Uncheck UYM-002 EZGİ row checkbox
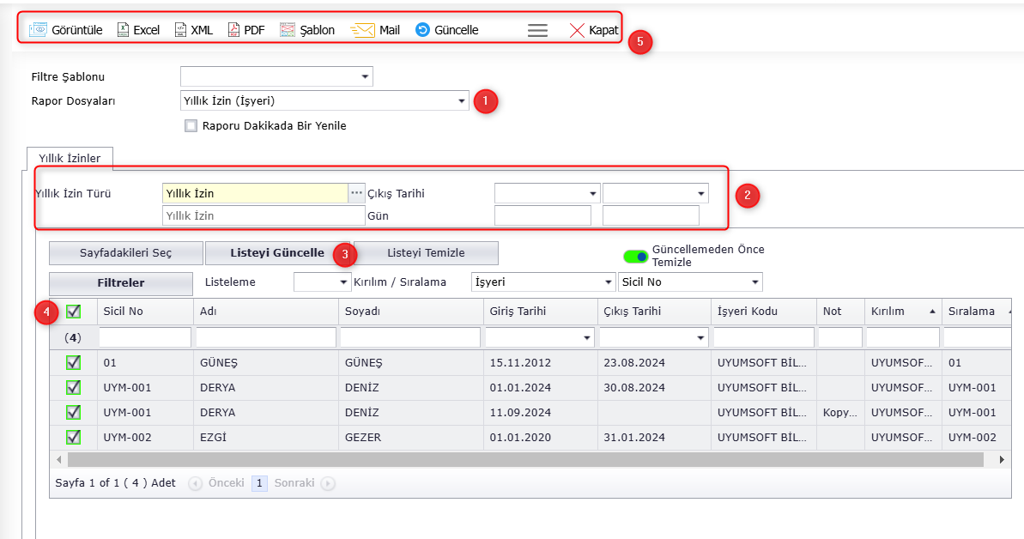 pyautogui.click(x=73, y=437)
